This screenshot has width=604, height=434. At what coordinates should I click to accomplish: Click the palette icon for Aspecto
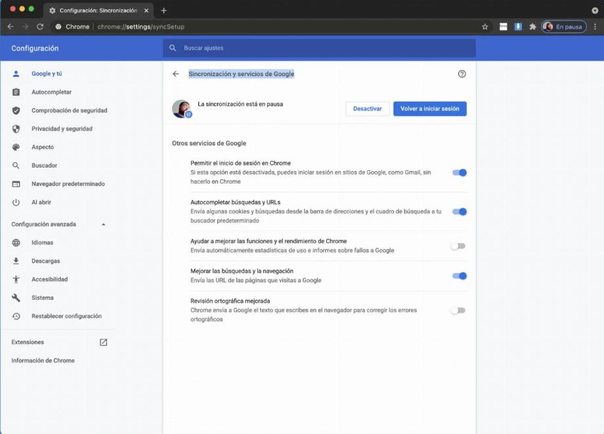point(16,147)
